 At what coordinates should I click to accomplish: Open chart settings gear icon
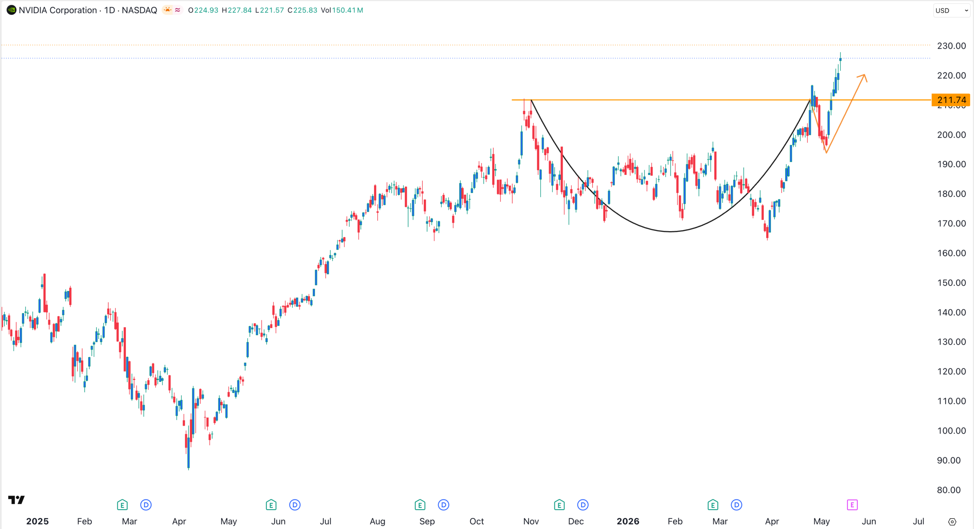952,522
